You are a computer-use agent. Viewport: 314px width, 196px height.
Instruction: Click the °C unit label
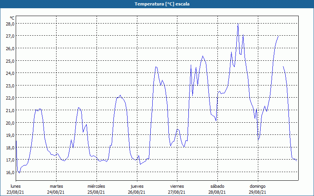pos(12,18)
